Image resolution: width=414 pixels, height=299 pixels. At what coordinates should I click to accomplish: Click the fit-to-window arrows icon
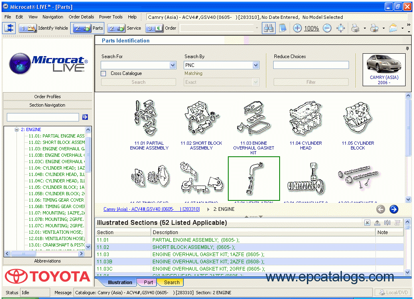[341, 28]
